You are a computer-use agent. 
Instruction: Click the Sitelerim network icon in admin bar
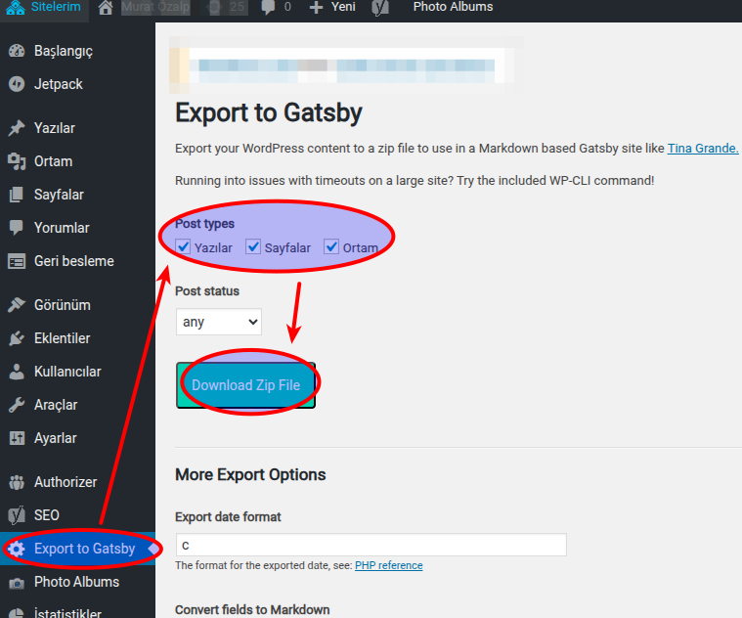click(x=15, y=7)
